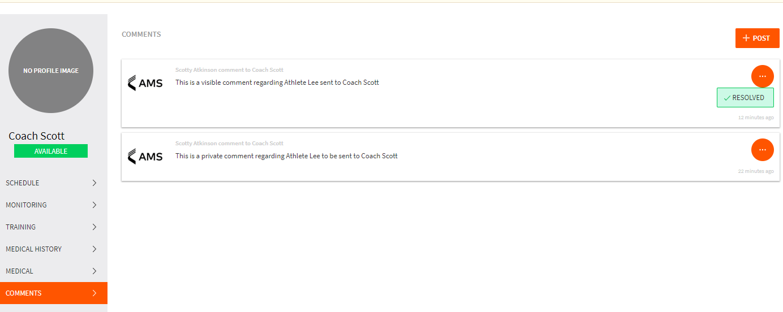783x312 pixels.
Task: Click the Coach Scott profile name
Action: coord(37,136)
